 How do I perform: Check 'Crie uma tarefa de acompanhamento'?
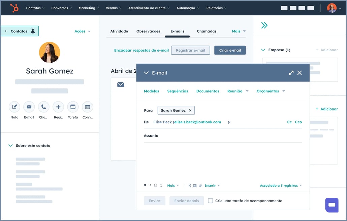(210, 200)
